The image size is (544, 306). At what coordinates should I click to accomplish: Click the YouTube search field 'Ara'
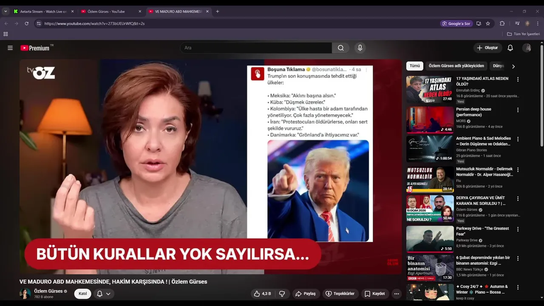point(256,48)
